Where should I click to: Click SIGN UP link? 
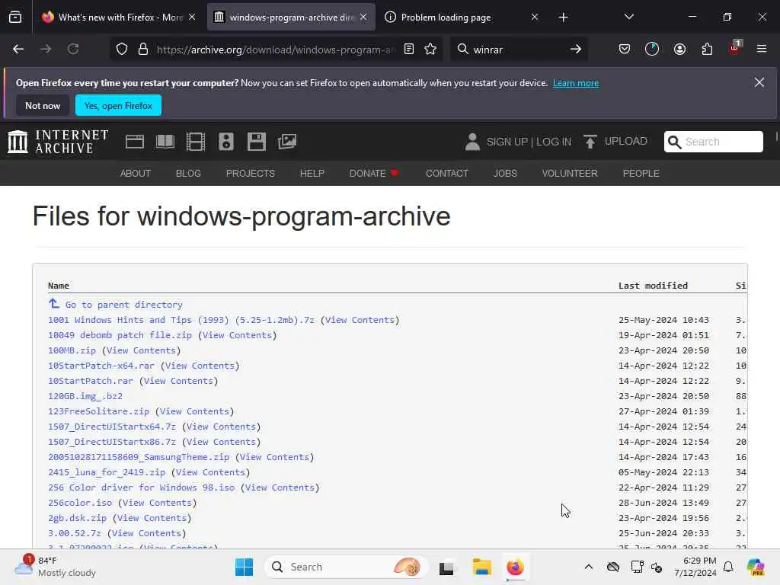(507, 142)
